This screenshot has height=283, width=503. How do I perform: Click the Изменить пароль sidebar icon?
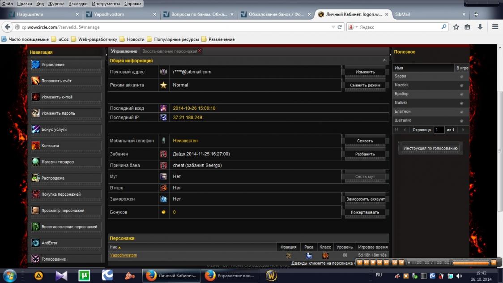click(35, 113)
